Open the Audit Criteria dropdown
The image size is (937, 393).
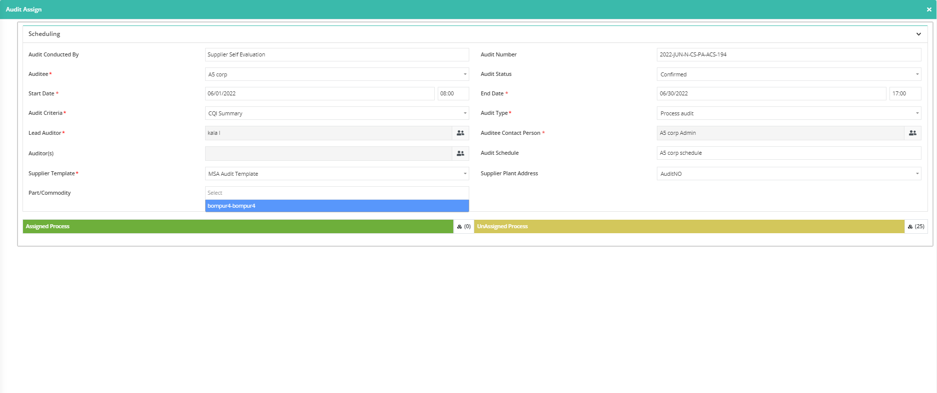pyautogui.click(x=337, y=113)
